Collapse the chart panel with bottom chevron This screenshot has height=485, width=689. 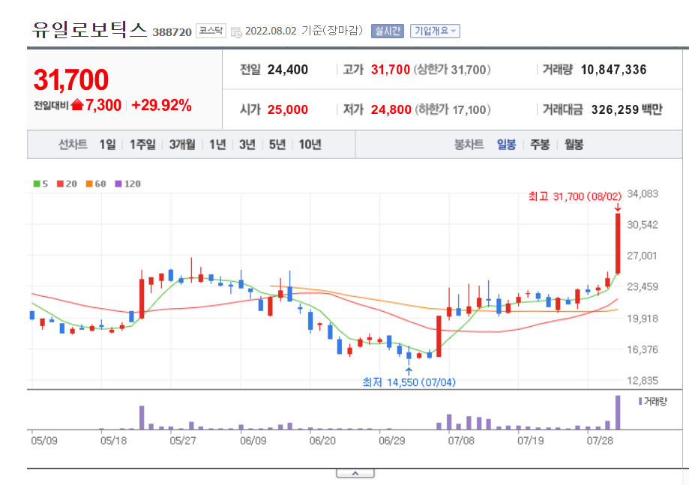355,473
